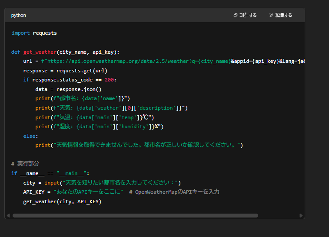
Task: Click the print line containing 都市名
Action: (x=83, y=99)
